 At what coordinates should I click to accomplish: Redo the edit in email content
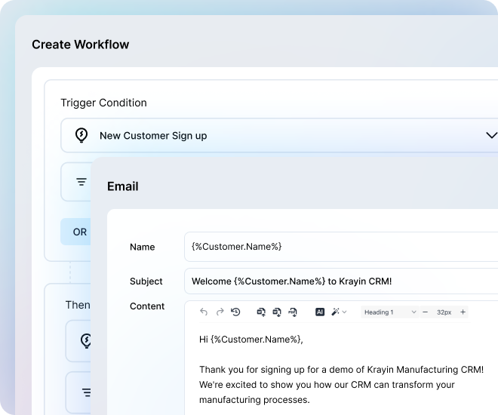pos(220,312)
